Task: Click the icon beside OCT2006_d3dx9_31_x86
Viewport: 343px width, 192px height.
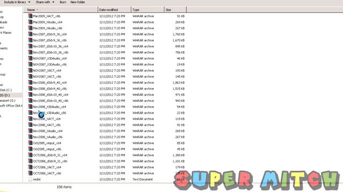Action: pyautogui.click(x=30, y=161)
